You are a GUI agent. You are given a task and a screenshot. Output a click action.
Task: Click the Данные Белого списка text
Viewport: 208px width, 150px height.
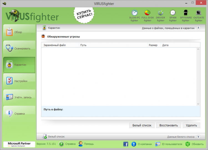tap(181, 137)
